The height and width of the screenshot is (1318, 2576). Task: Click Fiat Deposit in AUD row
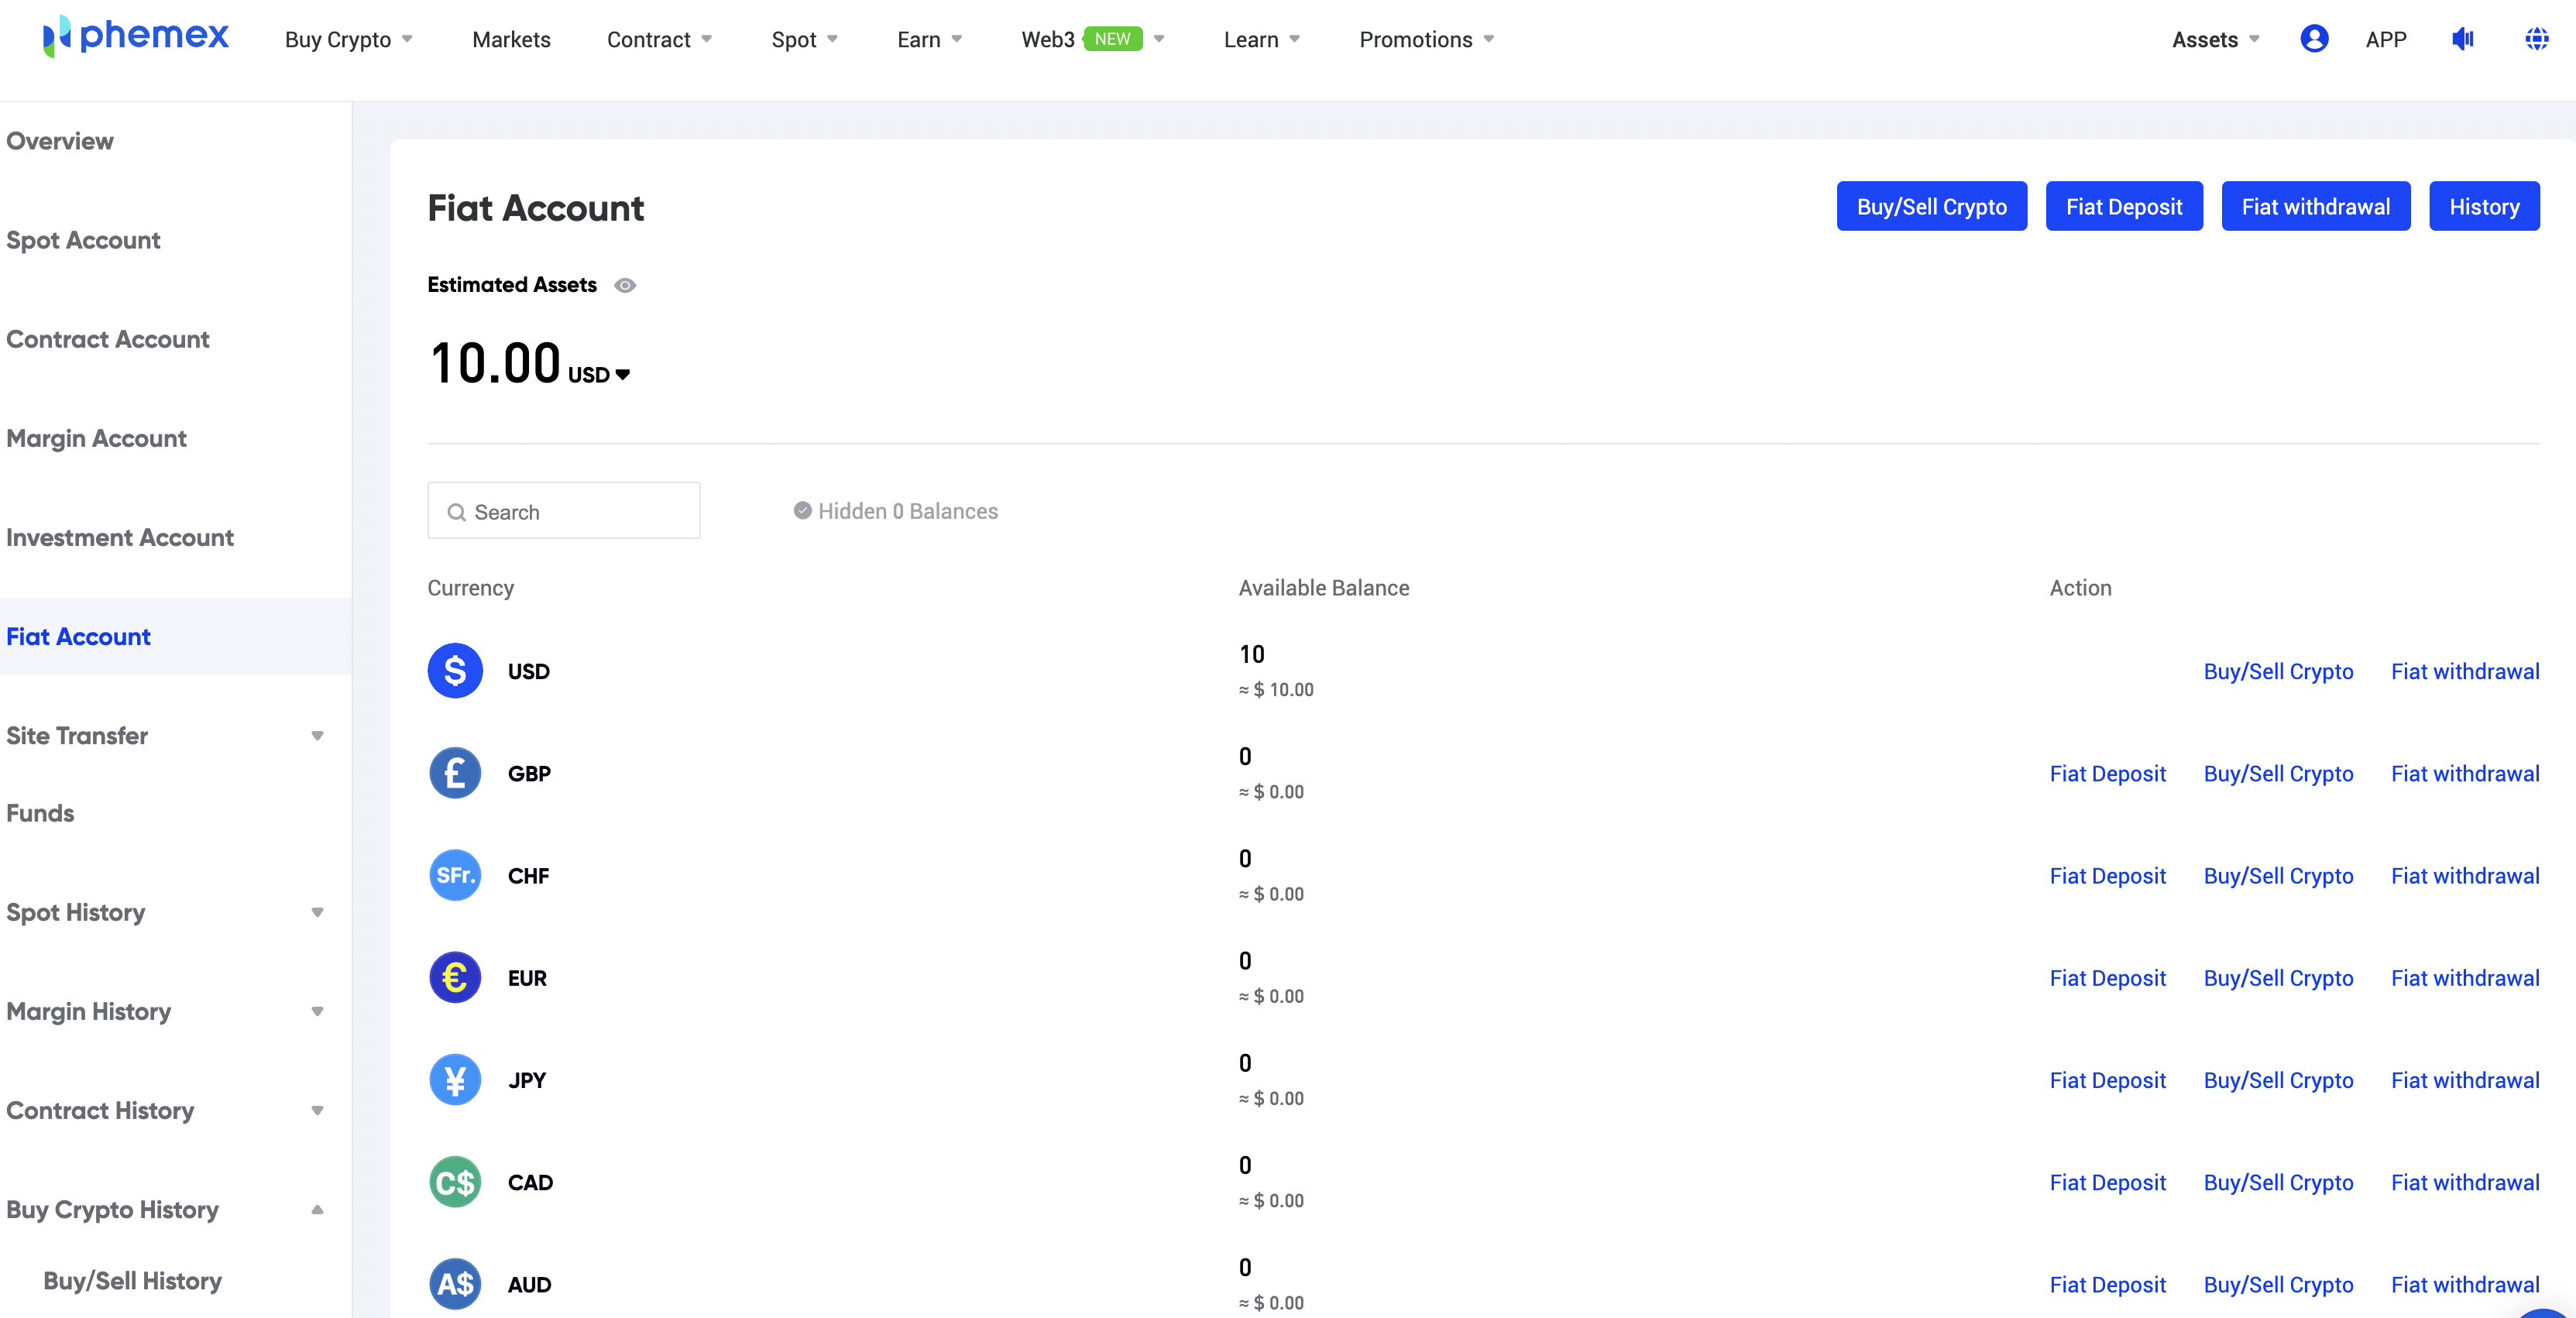click(2107, 1284)
